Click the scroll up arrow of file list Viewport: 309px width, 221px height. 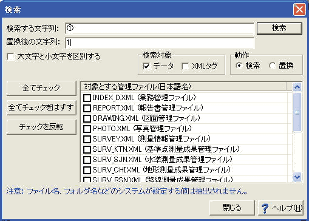[297, 87]
